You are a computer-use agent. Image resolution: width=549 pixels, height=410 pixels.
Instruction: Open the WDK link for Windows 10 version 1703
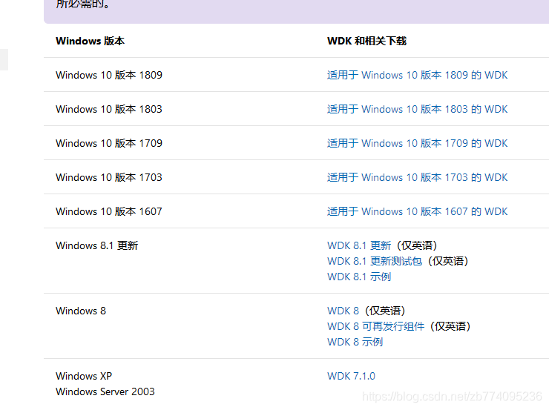[417, 177]
